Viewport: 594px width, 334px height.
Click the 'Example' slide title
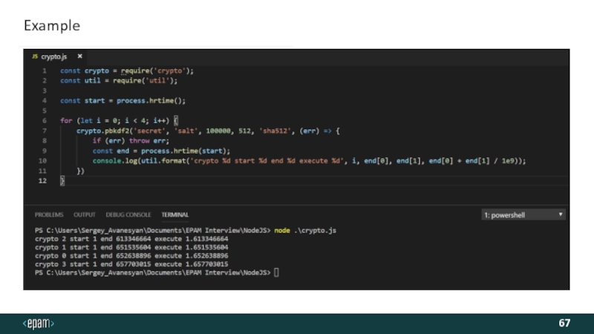tap(51, 26)
